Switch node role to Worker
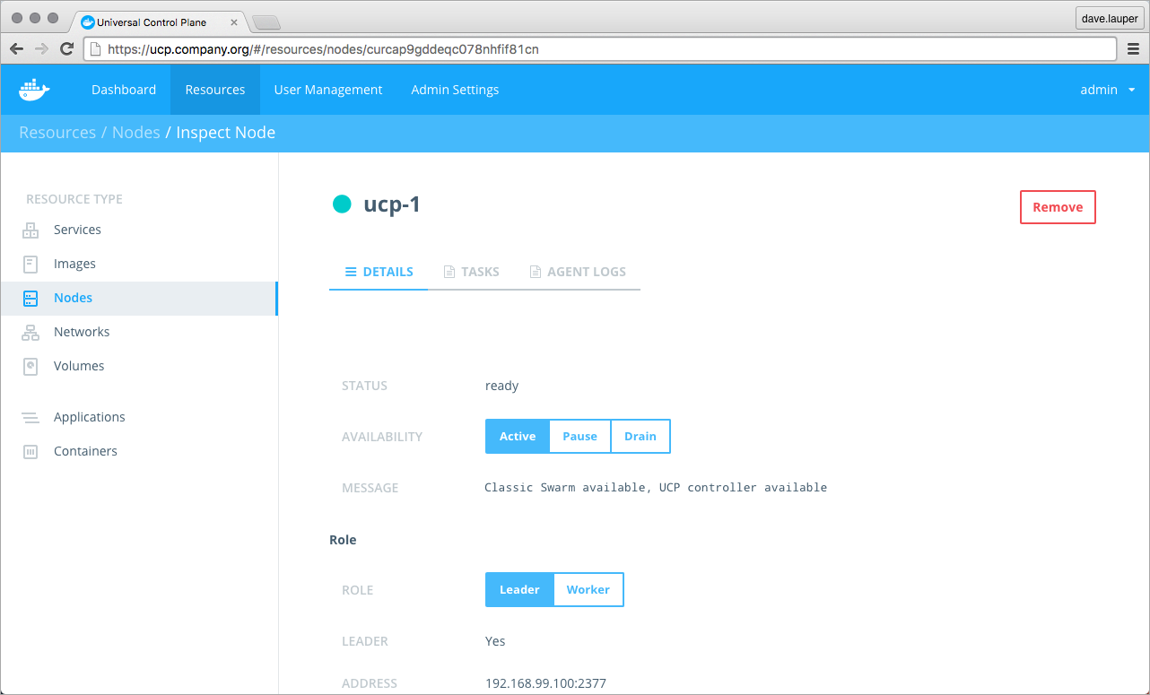 tap(588, 590)
